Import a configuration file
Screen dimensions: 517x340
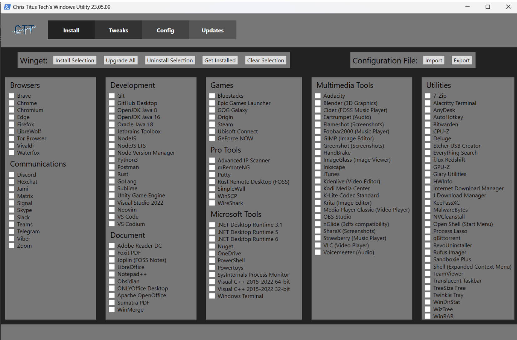pyautogui.click(x=434, y=60)
